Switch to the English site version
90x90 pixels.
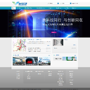pyautogui.click(x=73, y=3)
